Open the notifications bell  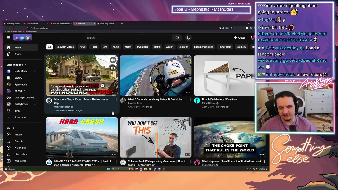pyautogui.click(x=252, y=38)
